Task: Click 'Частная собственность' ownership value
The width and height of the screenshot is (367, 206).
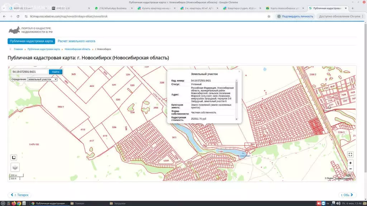Action: point(204,113)
